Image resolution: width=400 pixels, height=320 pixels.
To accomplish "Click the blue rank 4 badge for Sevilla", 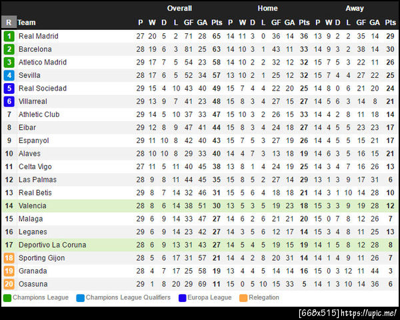I will click(x=9, y=75).
